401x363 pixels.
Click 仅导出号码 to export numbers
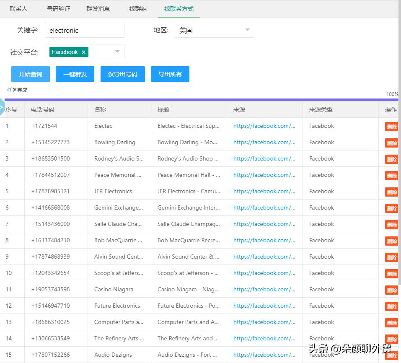122,74
